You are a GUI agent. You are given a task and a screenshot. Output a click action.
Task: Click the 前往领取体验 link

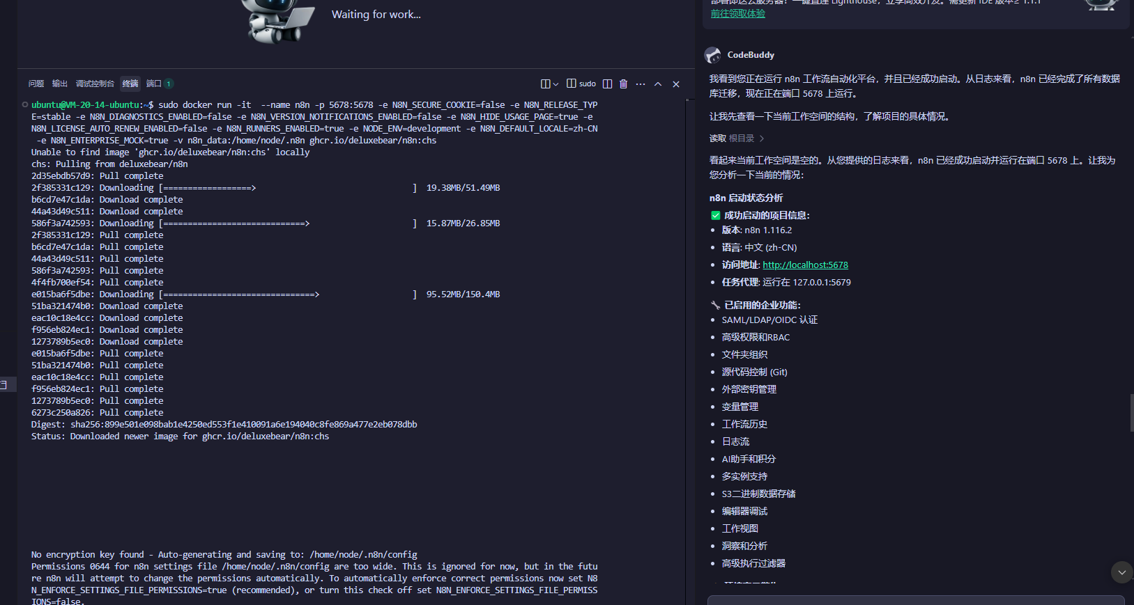tap(737, 13)
